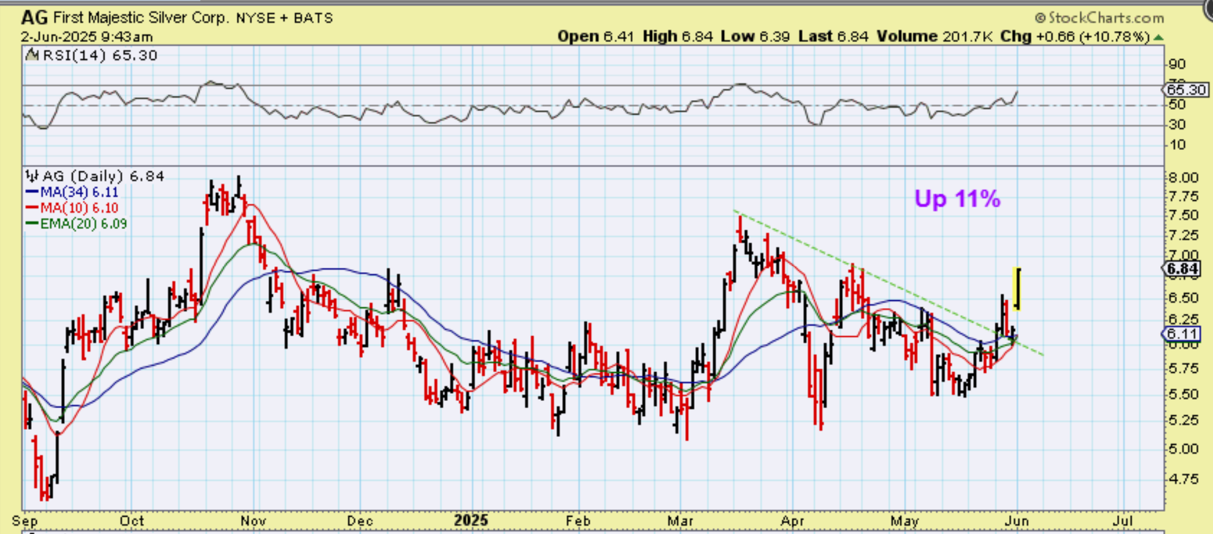Click the Feb label on the date axis

[579, 521]
